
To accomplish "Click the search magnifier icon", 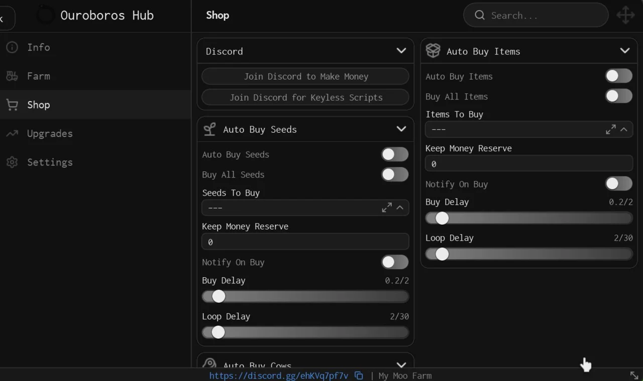I will pos(480,15).
